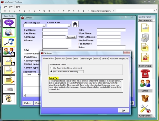
Task: Open the Edit menu
Action: click(11, 7)
